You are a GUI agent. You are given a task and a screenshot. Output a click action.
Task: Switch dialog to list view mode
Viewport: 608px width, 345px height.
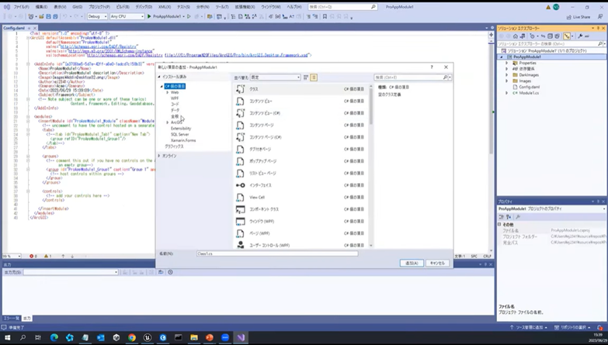point(314,78)
